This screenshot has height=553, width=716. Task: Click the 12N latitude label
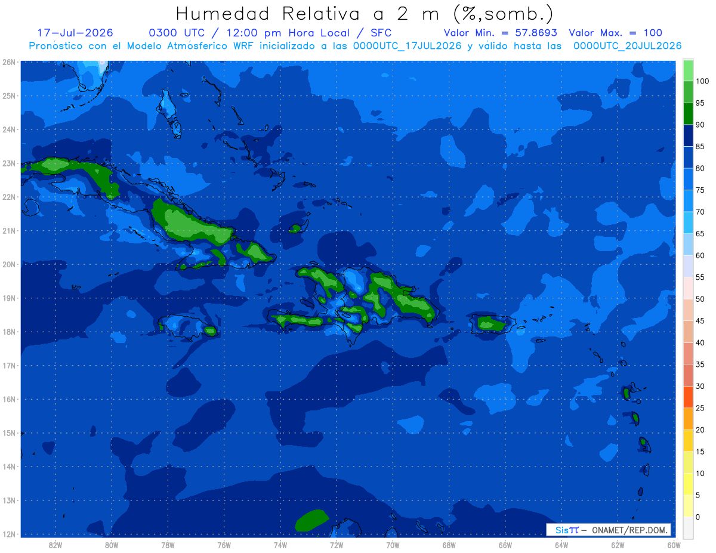(8, 534)
